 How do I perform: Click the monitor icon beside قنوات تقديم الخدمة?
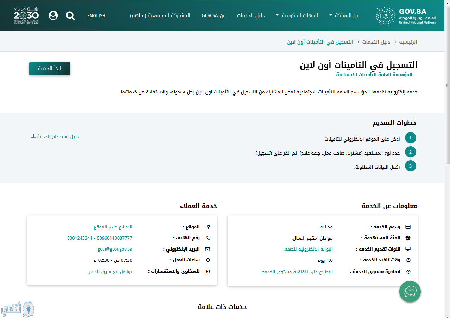(x=408, y=249)
